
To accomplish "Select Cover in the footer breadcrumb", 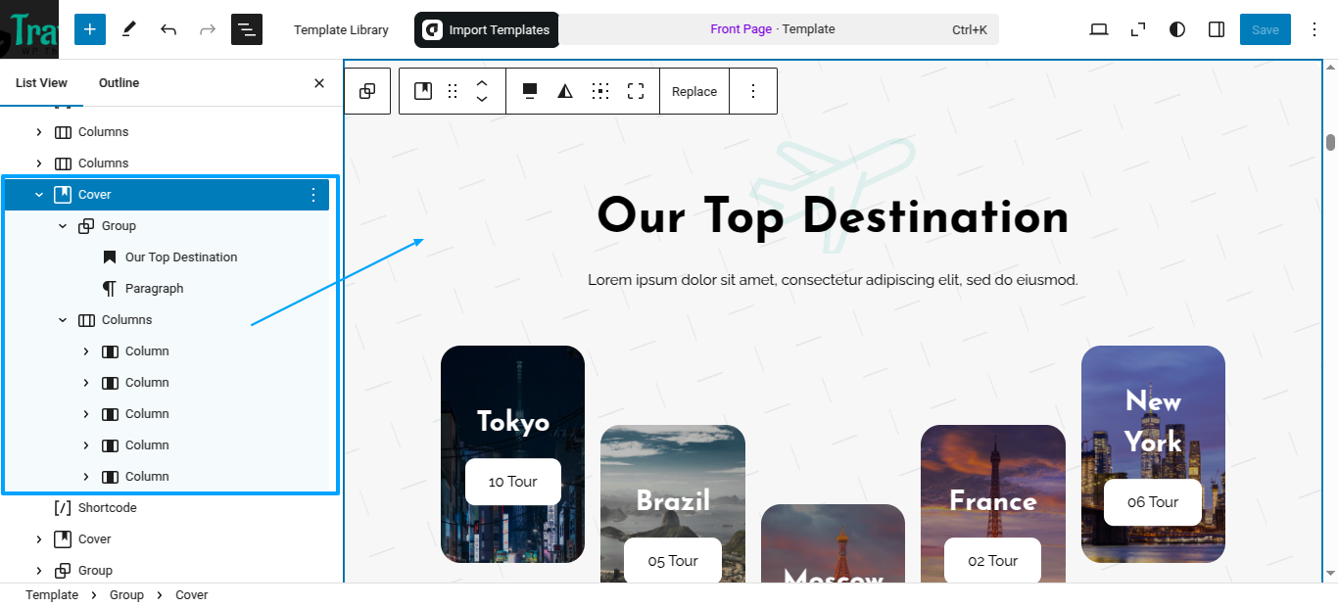I will pos(192,595).
